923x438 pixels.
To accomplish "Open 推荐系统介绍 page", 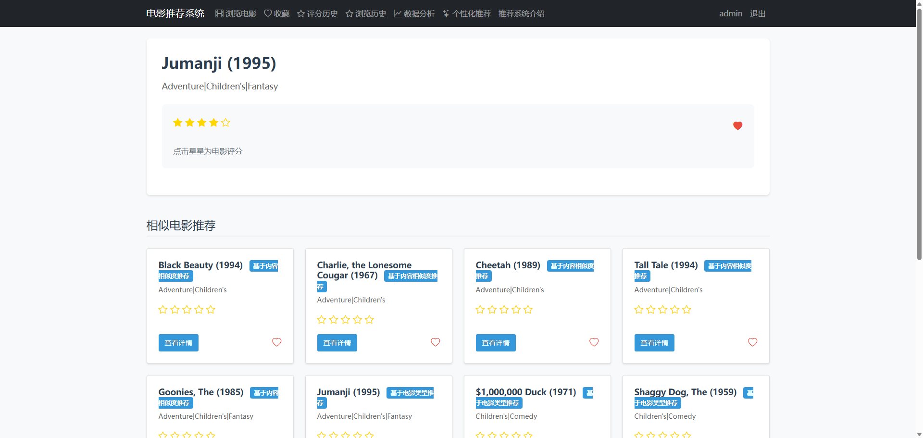I will pos(522,13).
